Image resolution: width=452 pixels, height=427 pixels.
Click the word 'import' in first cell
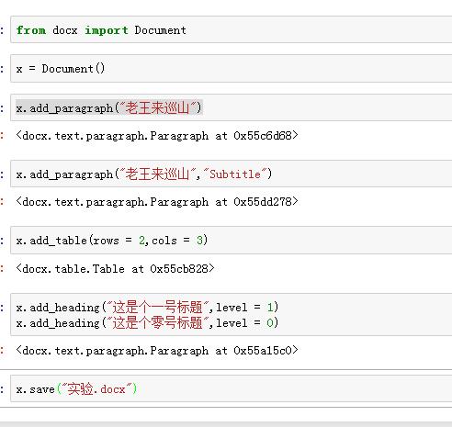pos(107,30)
